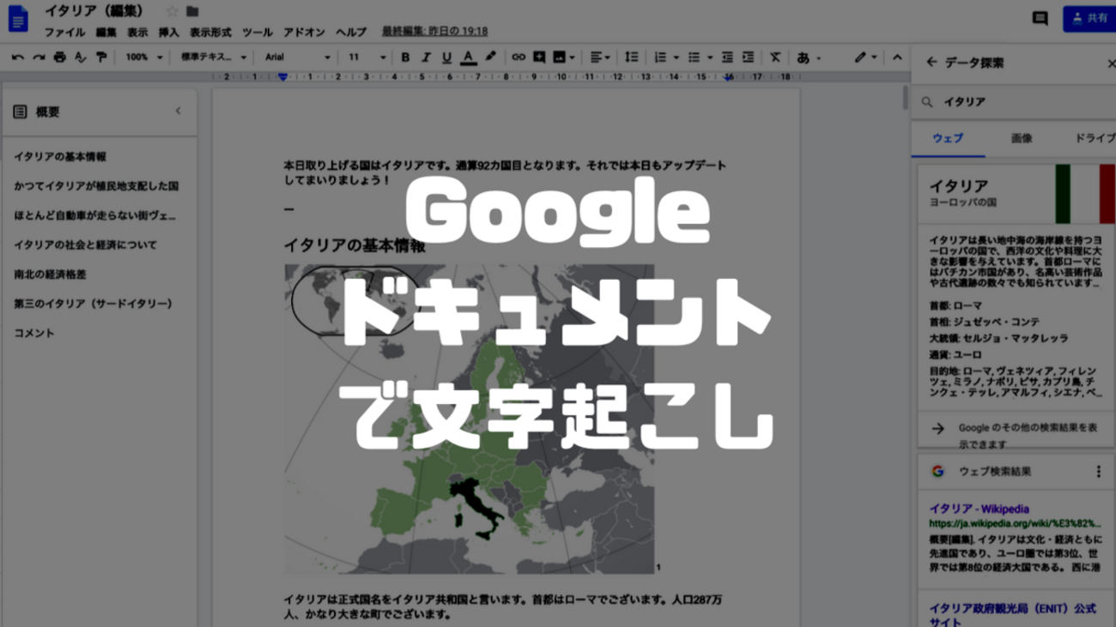The image size is (1116, 627).
Task: Click the text color button
Action: click(468, 57)
